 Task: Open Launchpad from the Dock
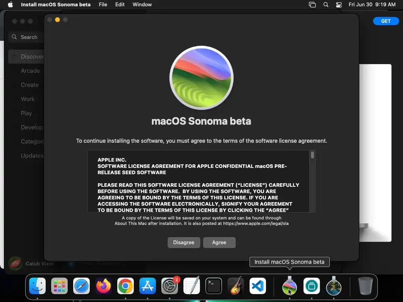pyautogui.click(x=59, y=286)
